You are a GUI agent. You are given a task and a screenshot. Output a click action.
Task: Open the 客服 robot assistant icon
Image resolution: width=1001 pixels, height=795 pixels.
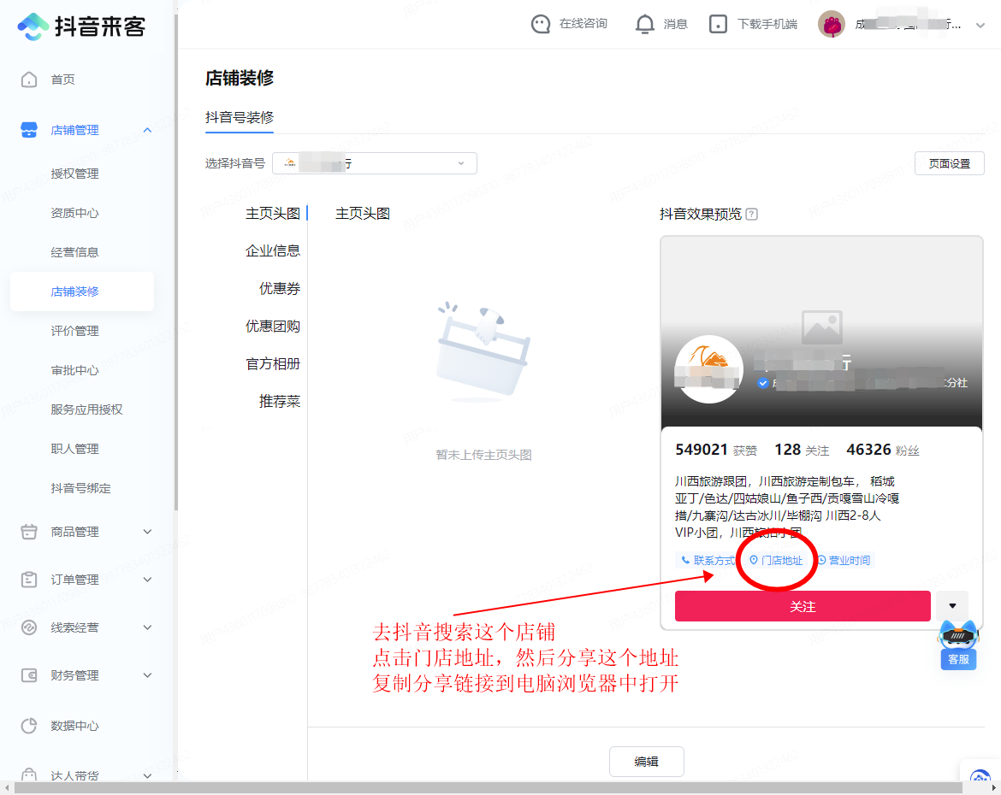958,643
